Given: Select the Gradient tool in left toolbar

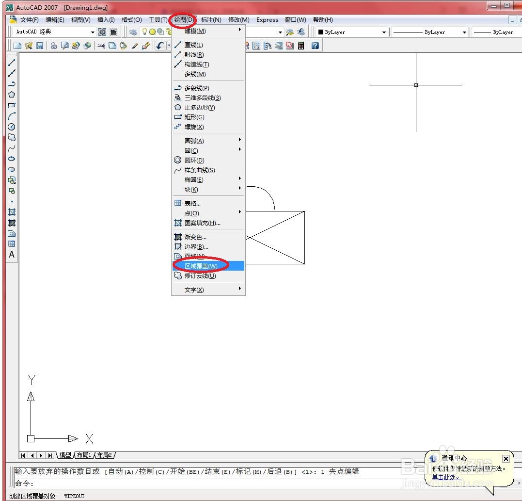Looking at the screenshot, I should point(12,223).
